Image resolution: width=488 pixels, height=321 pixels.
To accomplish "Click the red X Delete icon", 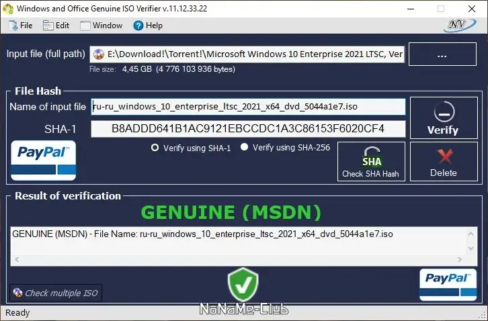I will [x=444, y=156].
